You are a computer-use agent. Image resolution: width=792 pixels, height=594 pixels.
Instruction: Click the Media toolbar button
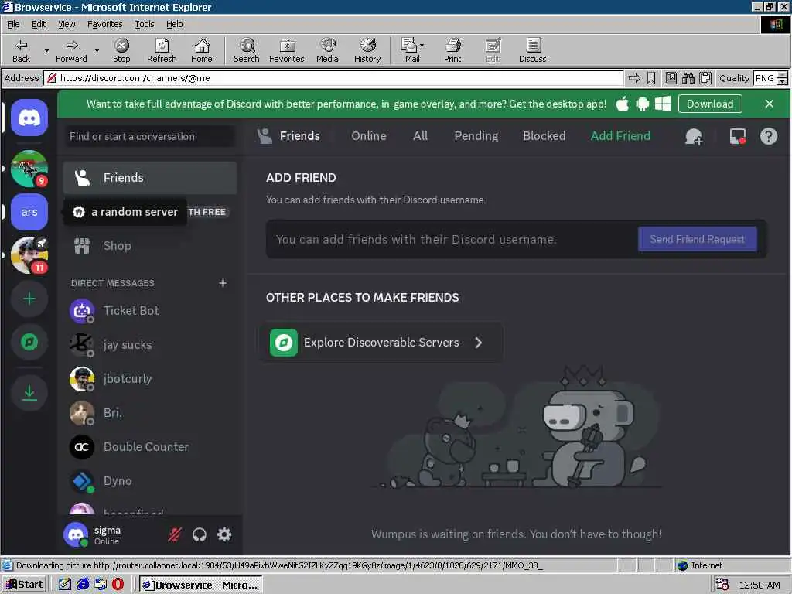pyautogui.click(x=327, y=50)
